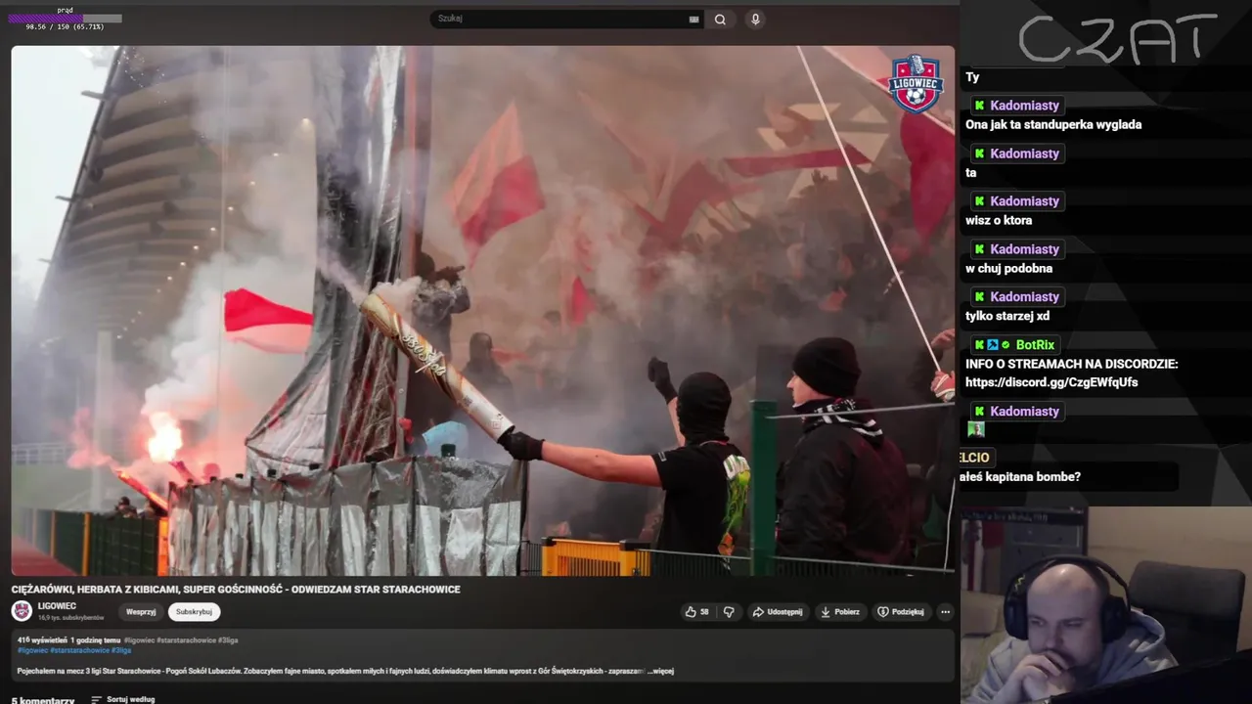Open on-screen keyboard icon in search box
The image size is (1252, 704).
(x=693, y=19)
